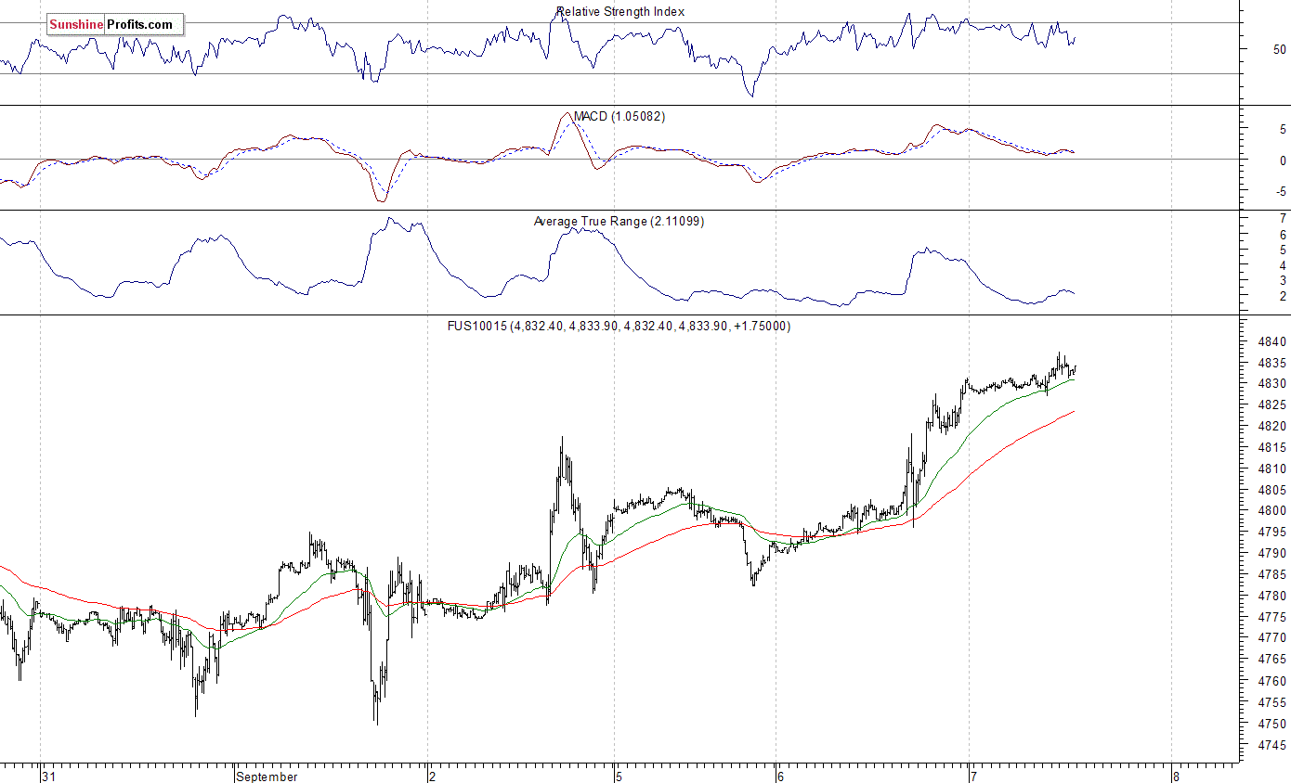The image size is (1291, 783).
Task: Click the date label 2
Action: click(x=433, y=777)
